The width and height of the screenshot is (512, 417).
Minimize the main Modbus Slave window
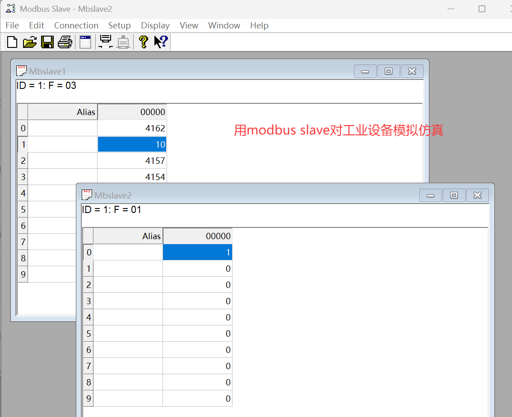[451, 9]
